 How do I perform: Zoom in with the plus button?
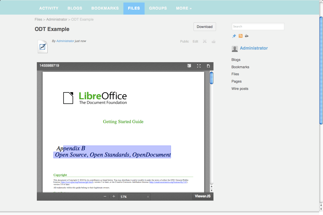pyautogui.click(x=114, y=196)
